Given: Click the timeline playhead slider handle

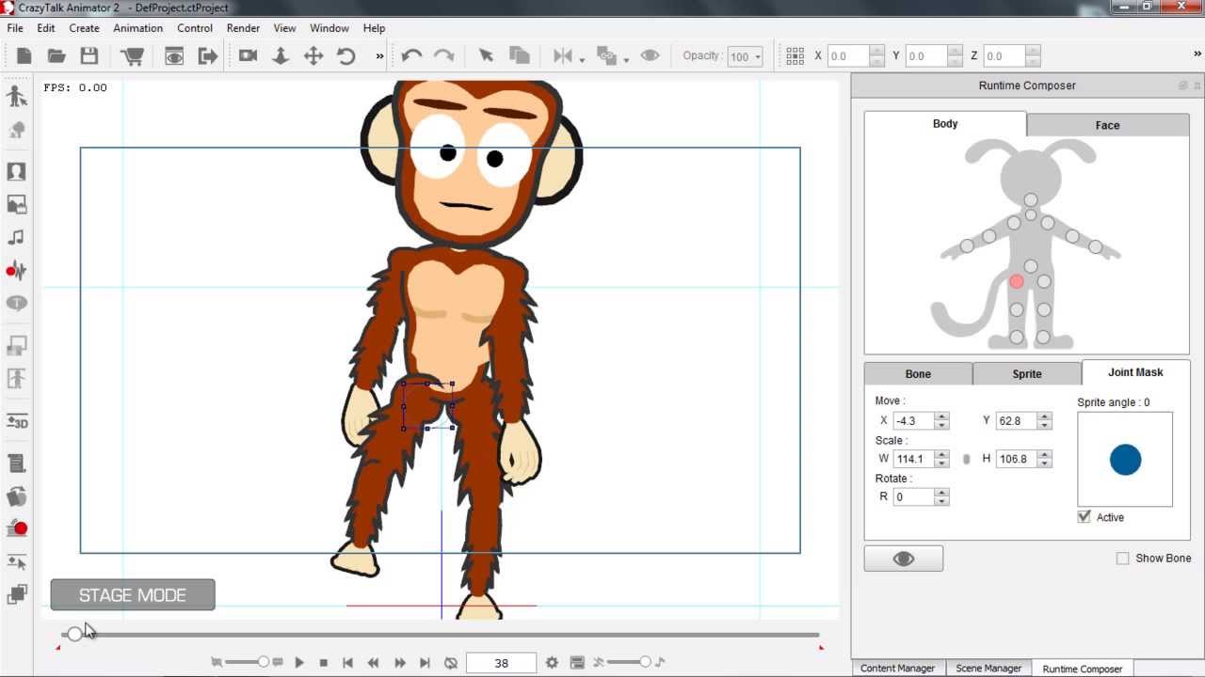Looking at the screenshot, I should 74,635.
